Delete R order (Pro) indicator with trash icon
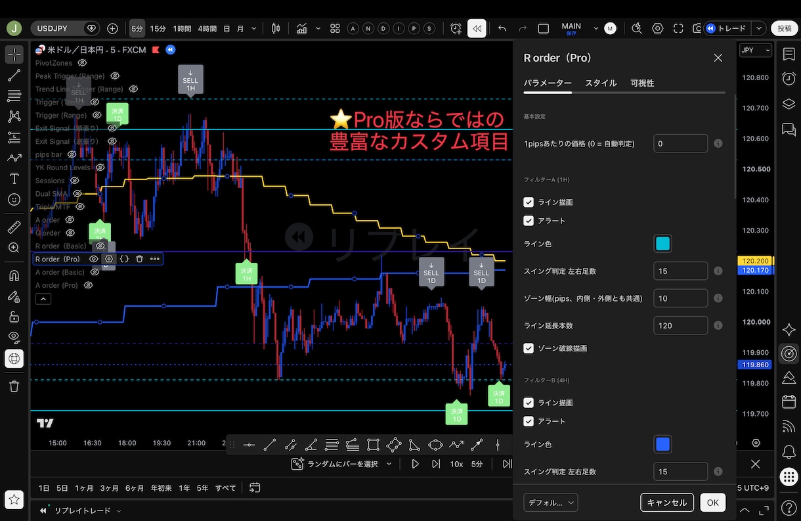Viewport: 801px width, 521px height. tap(139, 259)
